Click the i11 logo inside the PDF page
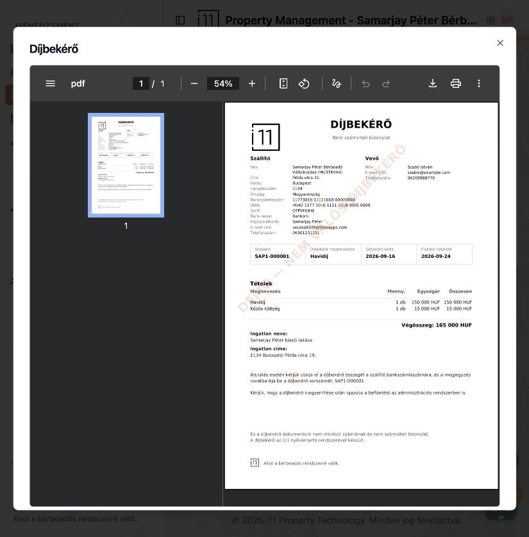 click(266, 137)
